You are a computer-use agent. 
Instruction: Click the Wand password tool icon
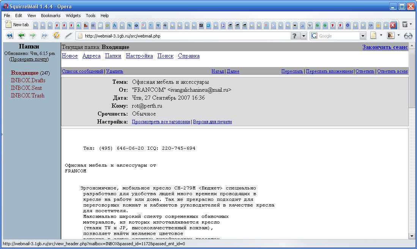(x=68, y=36)
